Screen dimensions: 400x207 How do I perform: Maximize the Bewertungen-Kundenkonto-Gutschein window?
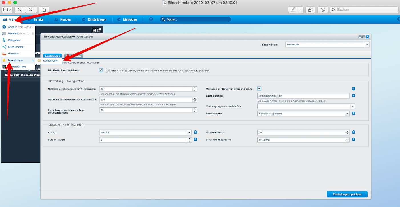click(x=364, y=37)
